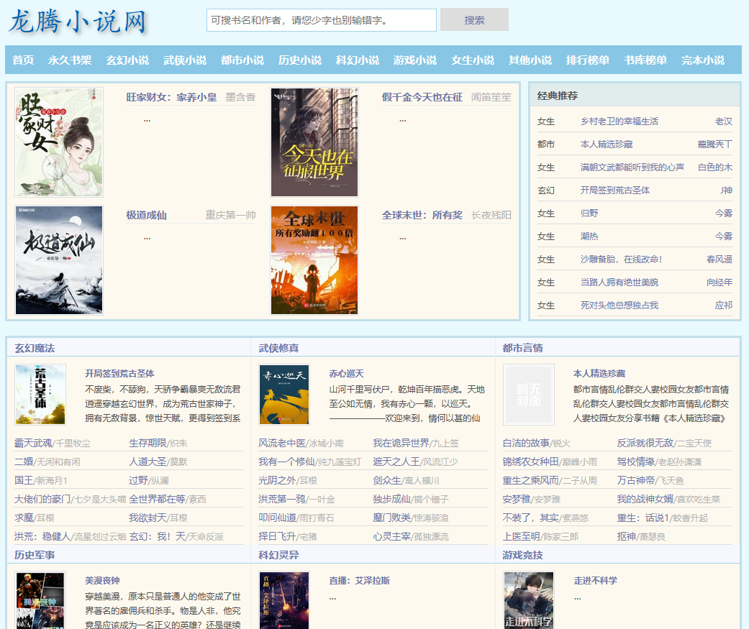This screenshot has height=629, width=749.
Task: Select 排行榜单 in the navigation bar
Action: tap(588, 60)
